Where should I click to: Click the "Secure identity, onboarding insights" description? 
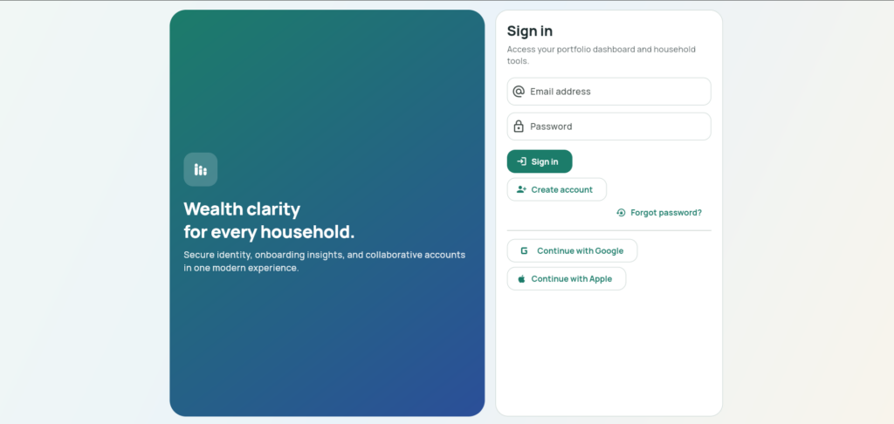click(x=325, y=261)
